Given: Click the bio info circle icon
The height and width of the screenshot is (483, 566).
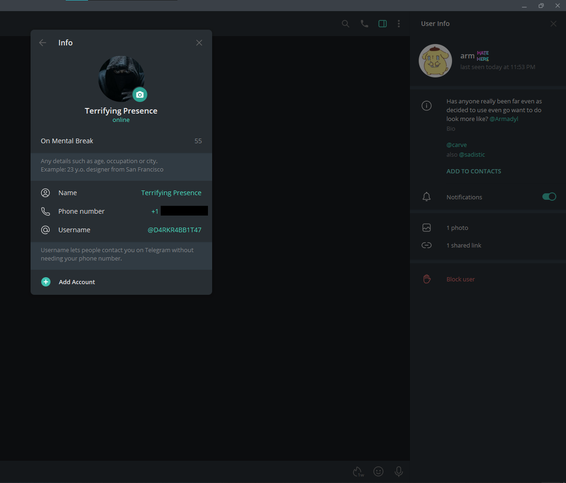Looking at the screenshot, I should point(427,106).
